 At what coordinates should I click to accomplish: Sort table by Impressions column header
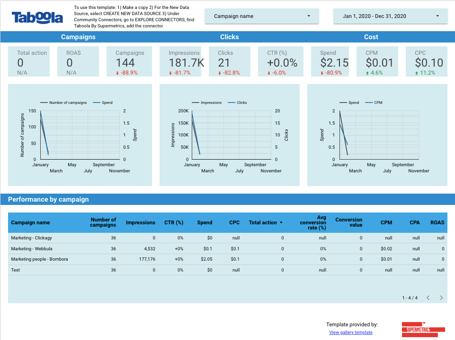(140, 222)
